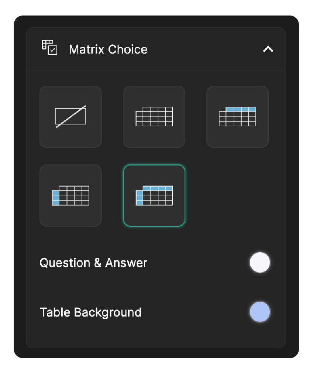Click the Matrix Choice panel icon
This screenshot has width=313, height=369.
(x=49, y=49)
